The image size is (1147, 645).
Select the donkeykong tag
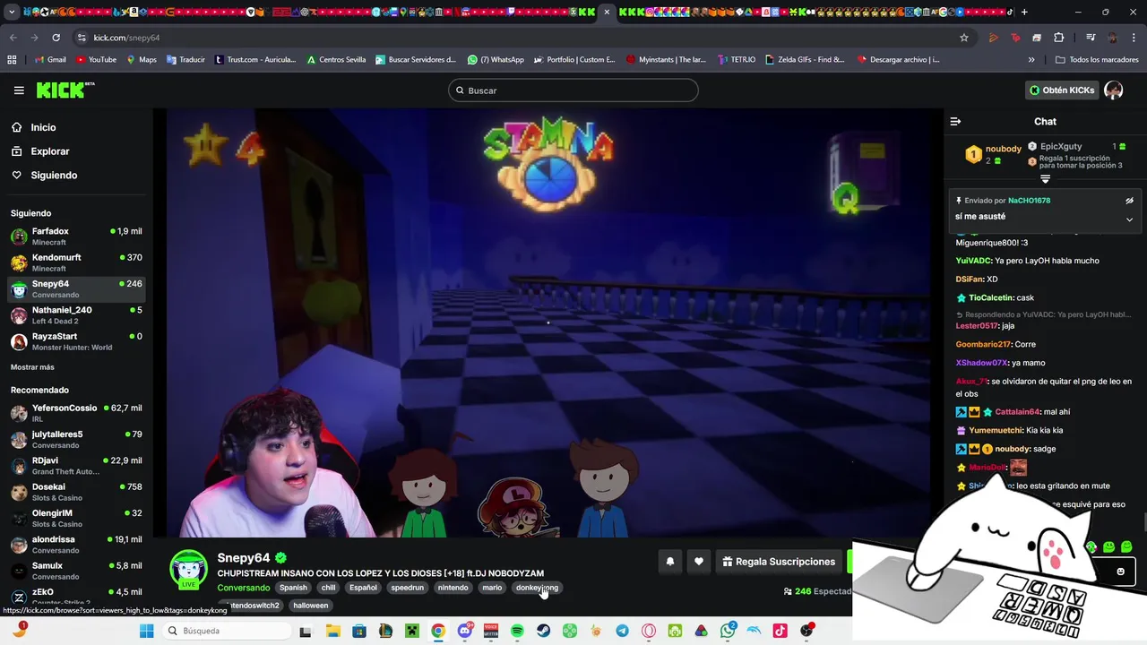coord(537,588)
